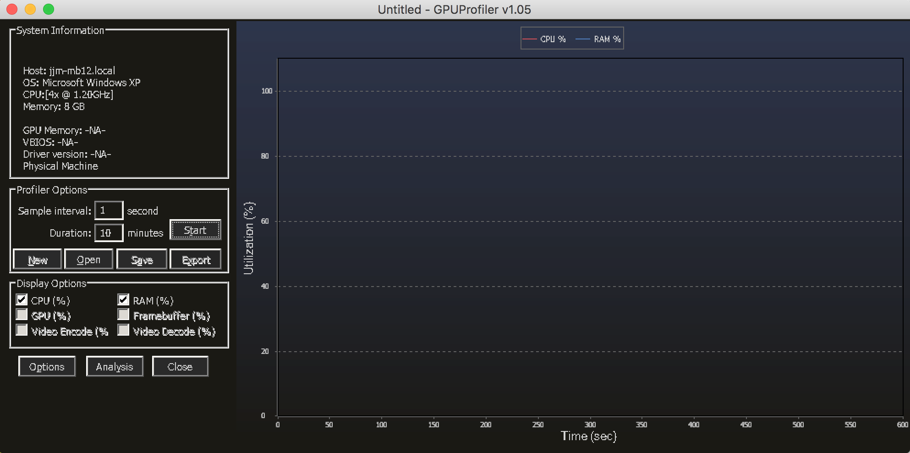The width and height of the screenshot is (910, 453).
Task: Click the CPU % legend entry
Action: tap(544, 39)
